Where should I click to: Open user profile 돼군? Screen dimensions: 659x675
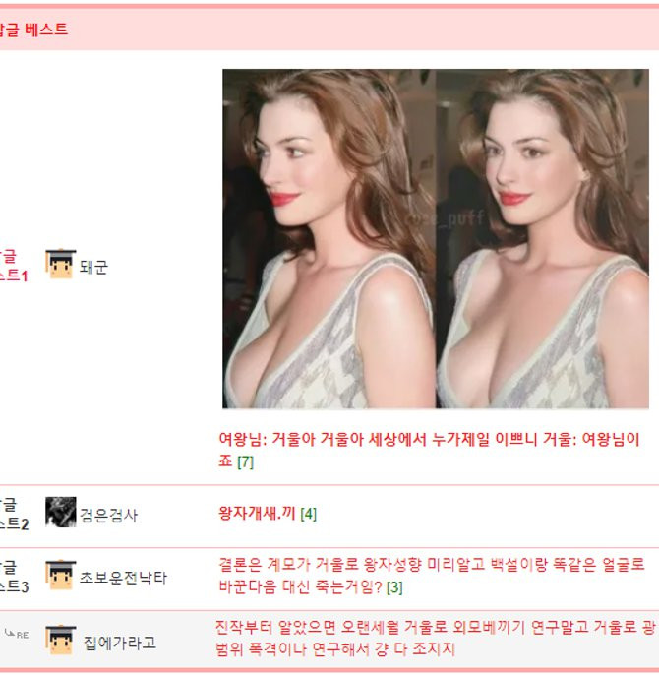(x=93, y=267)
